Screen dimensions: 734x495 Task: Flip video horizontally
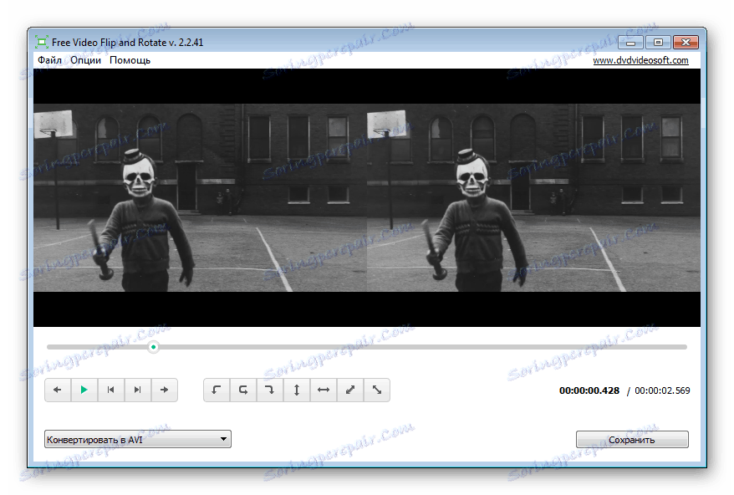[x=323, y=390]
